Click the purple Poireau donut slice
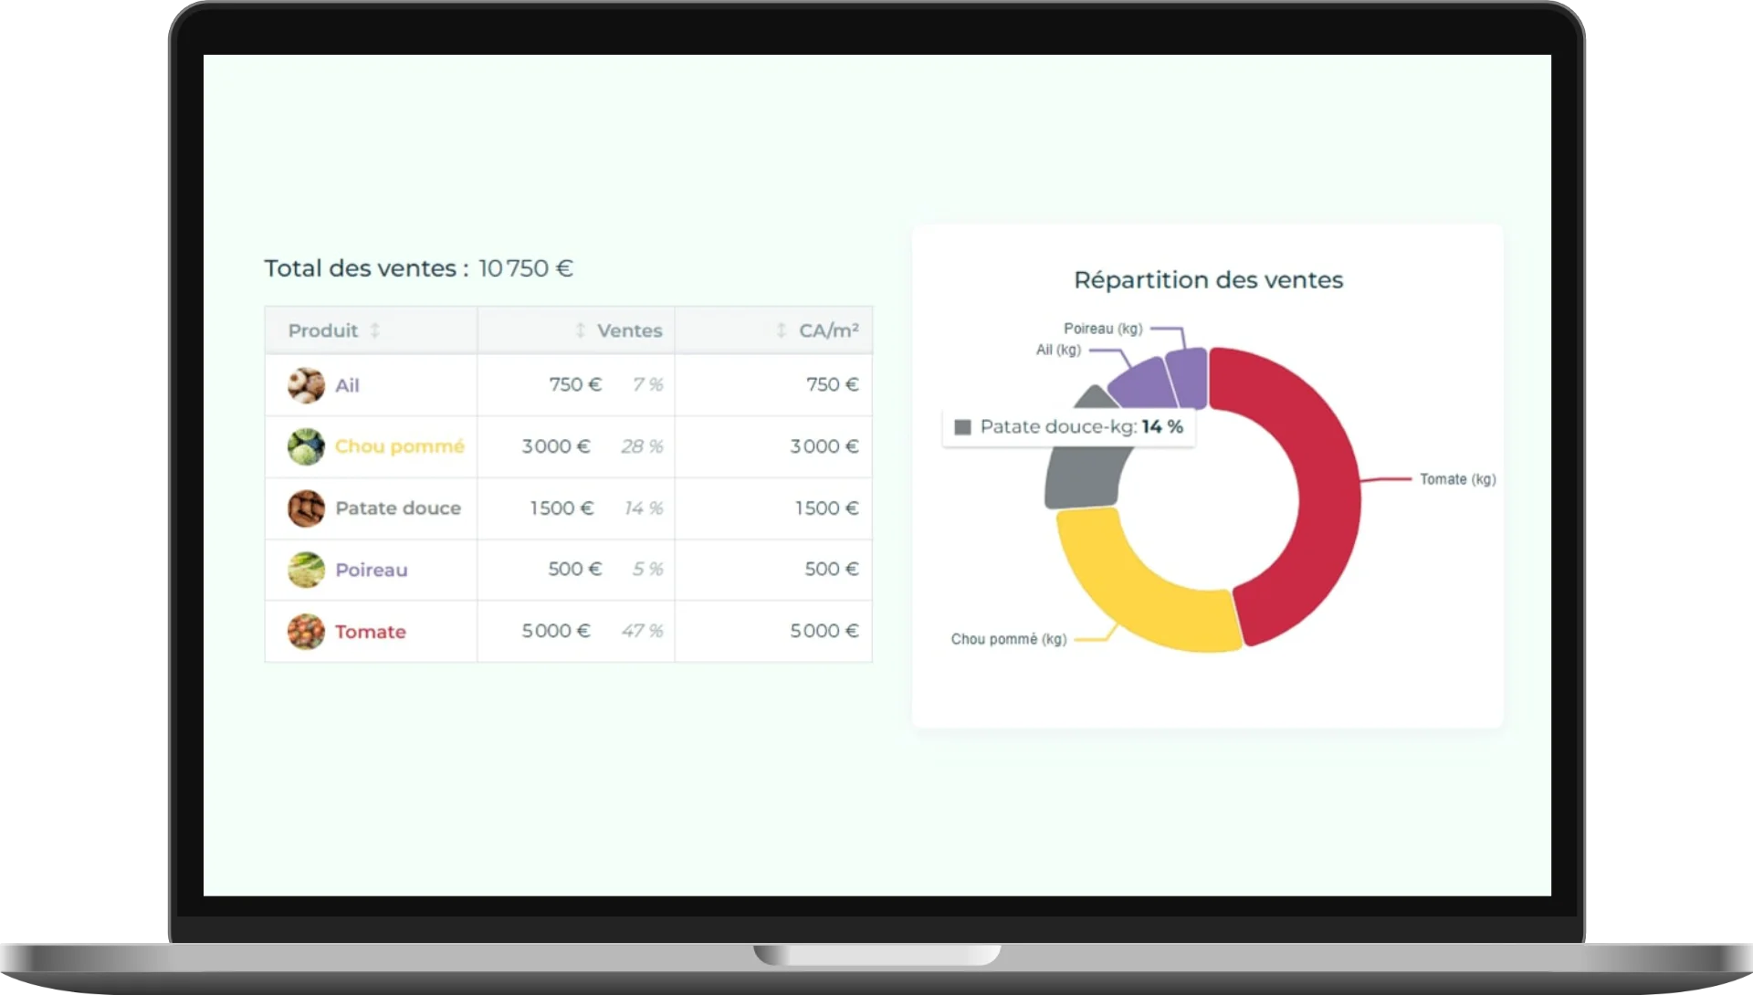The width and height of the screenshot is (1753, 995). [x=1187, y=374]
